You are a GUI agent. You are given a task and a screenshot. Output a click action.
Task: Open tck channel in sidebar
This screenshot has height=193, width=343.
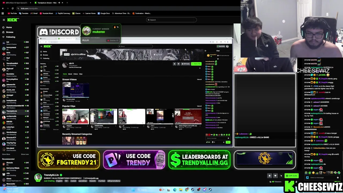pyautogui.click(x=16, y=43)
